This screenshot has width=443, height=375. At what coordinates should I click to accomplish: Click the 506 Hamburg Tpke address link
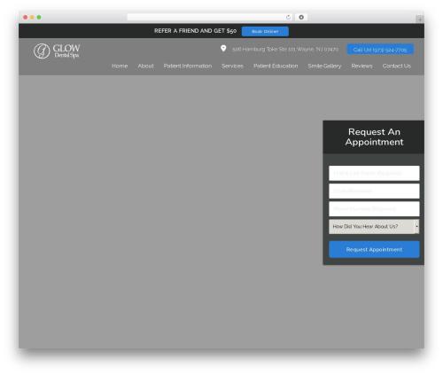285,50
